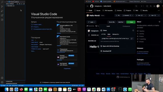
Task: Open Telegram from the macOS dock
Action: point(125,89)
